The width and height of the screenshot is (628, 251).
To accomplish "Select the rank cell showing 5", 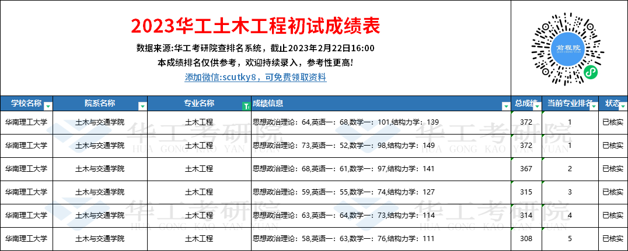I will pos(570,239).
